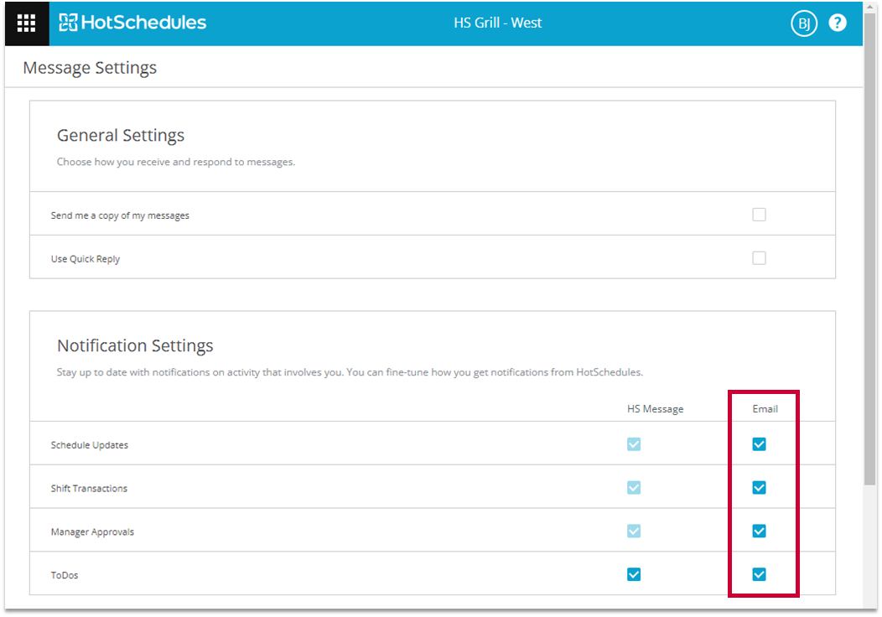Click the ToDos row label
This screenshot has width=882, height=617.
(x=64, y=575)
